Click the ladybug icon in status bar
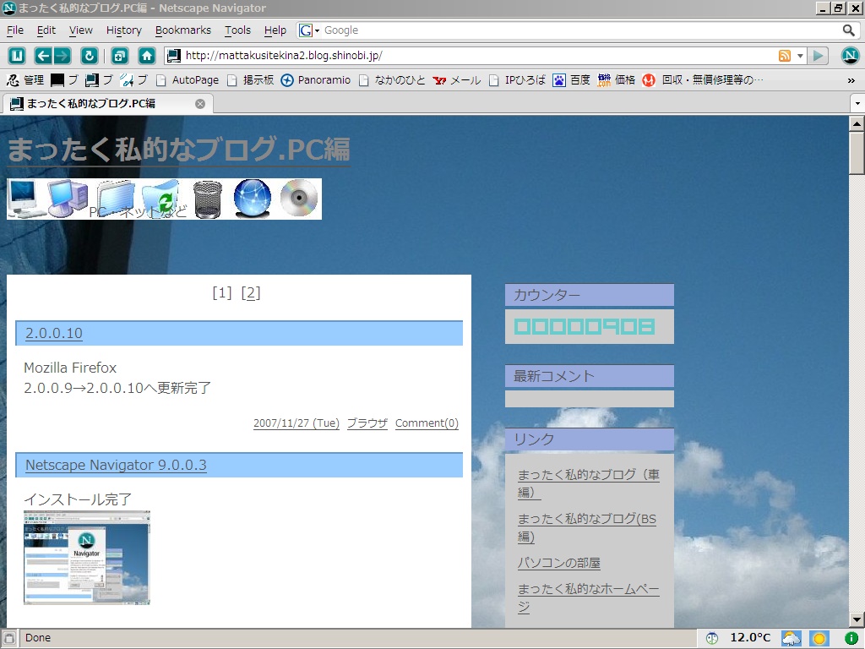 (x=712, y=639)
